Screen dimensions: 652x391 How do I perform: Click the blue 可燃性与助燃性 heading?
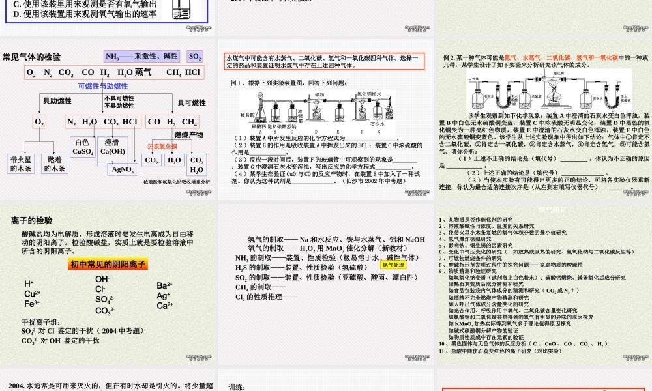(x=103, y=86)
